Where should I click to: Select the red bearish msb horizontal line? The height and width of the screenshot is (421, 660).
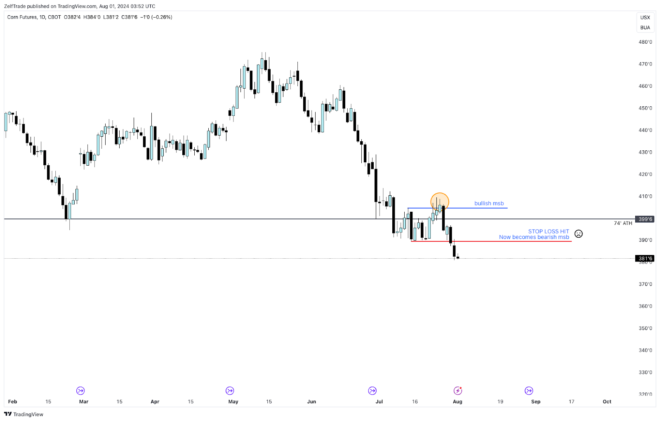coord(495,241)
